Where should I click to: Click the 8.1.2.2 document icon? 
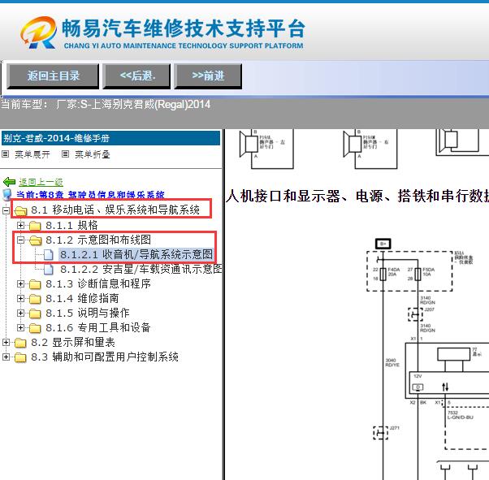(x=49, y=270)
